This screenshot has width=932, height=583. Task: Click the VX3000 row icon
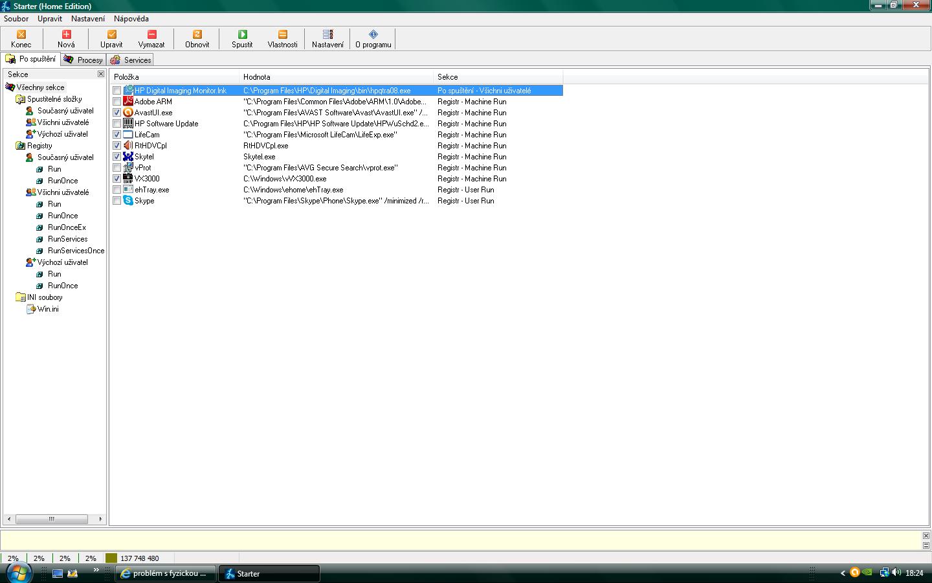click(x=128, y=178)
